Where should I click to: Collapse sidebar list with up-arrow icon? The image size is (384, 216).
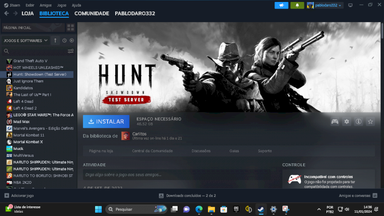tap(55, 41)
